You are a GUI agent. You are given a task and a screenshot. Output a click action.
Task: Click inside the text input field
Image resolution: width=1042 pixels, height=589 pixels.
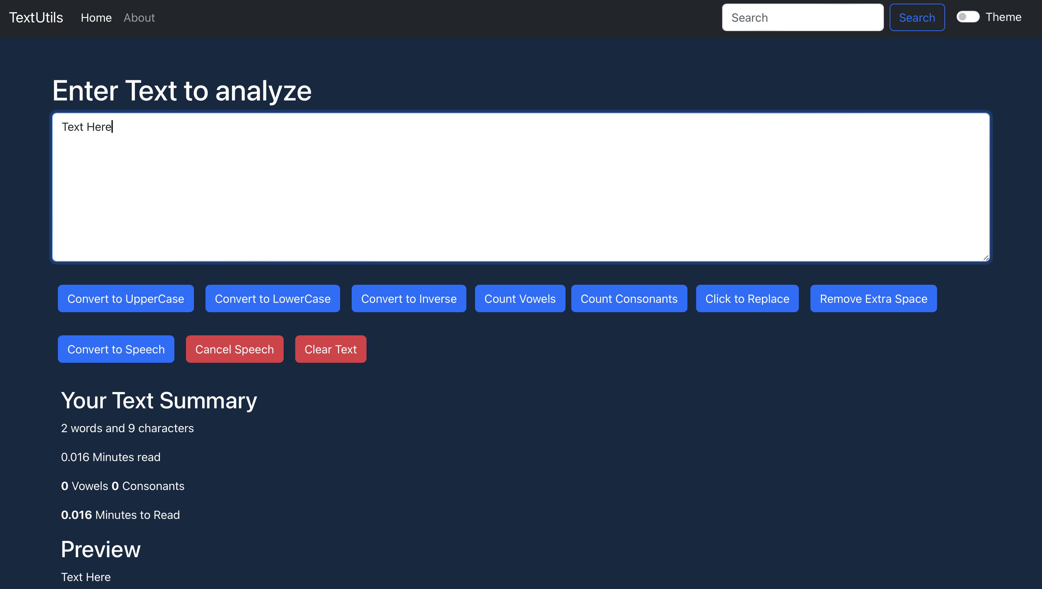[521, 186]
